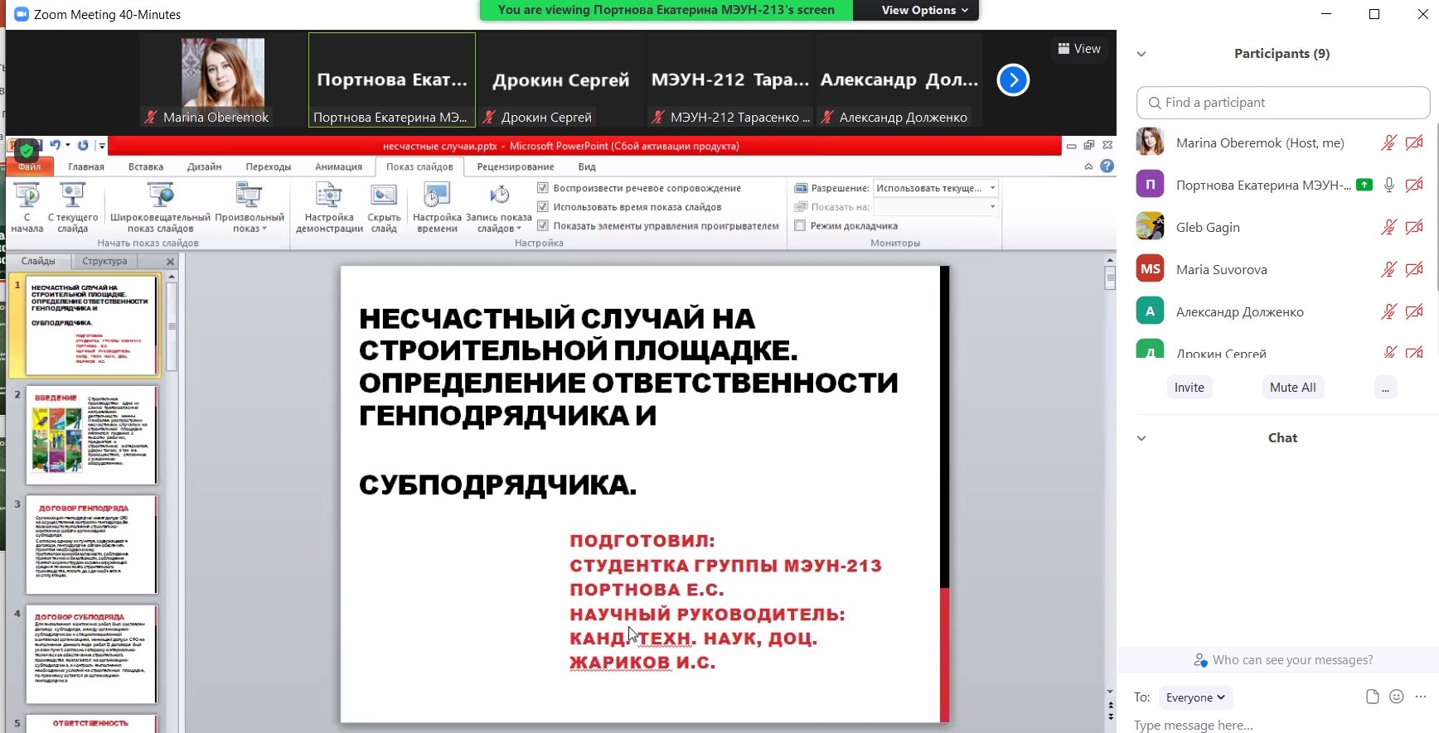Open more participant options ellipsis button
This screenshot has width=1439, height=733.
1385,388
